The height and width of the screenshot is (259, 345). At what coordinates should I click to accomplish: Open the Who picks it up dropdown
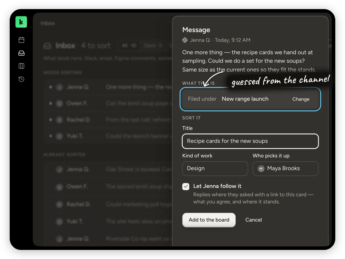[285, 168]
